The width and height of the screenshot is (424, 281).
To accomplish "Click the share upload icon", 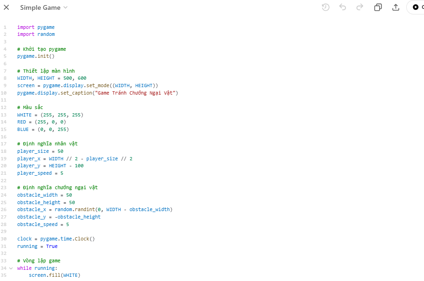I will [x=396, y=7].
